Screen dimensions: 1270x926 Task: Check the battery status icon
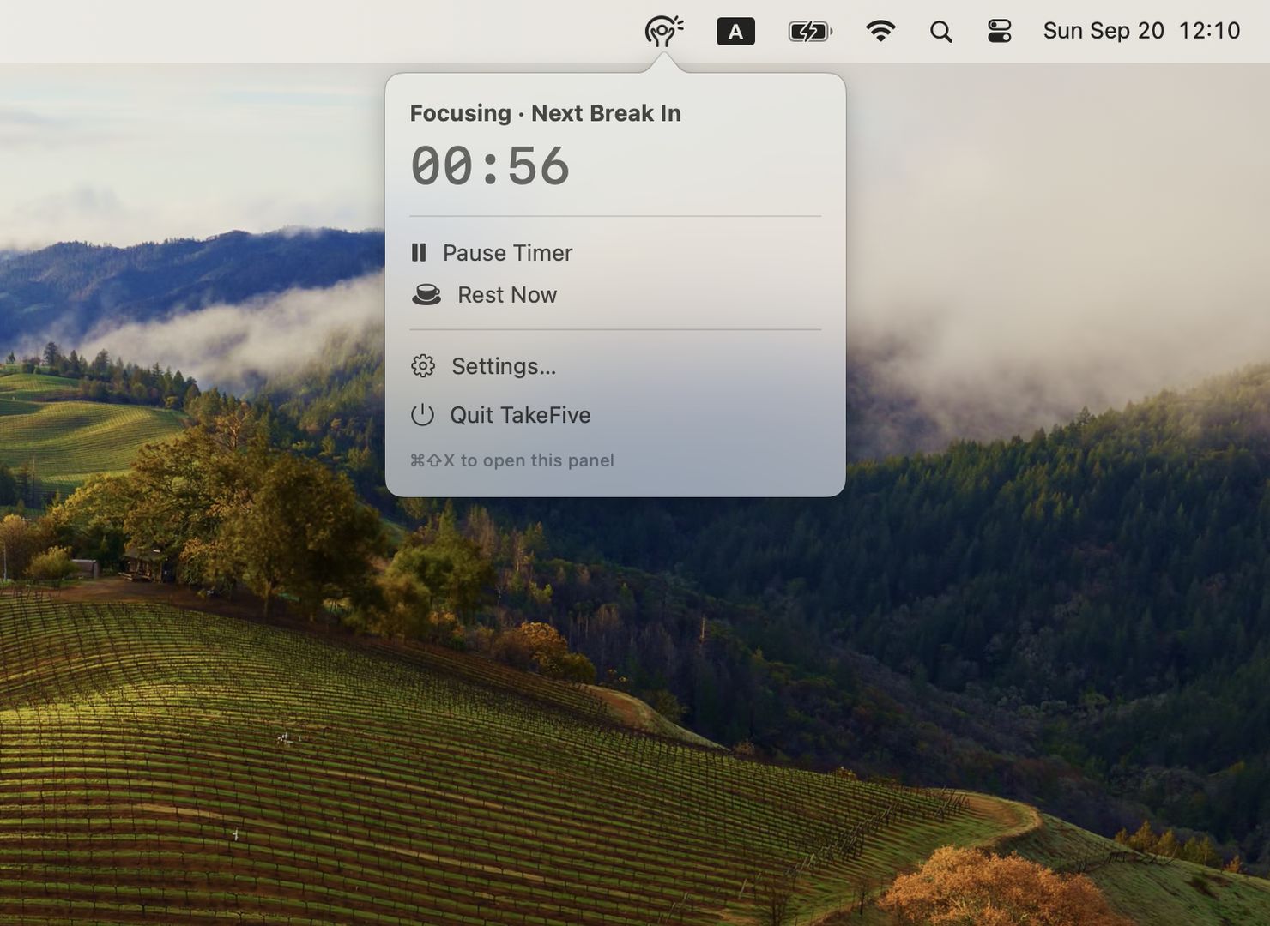[x=810, y=32]
